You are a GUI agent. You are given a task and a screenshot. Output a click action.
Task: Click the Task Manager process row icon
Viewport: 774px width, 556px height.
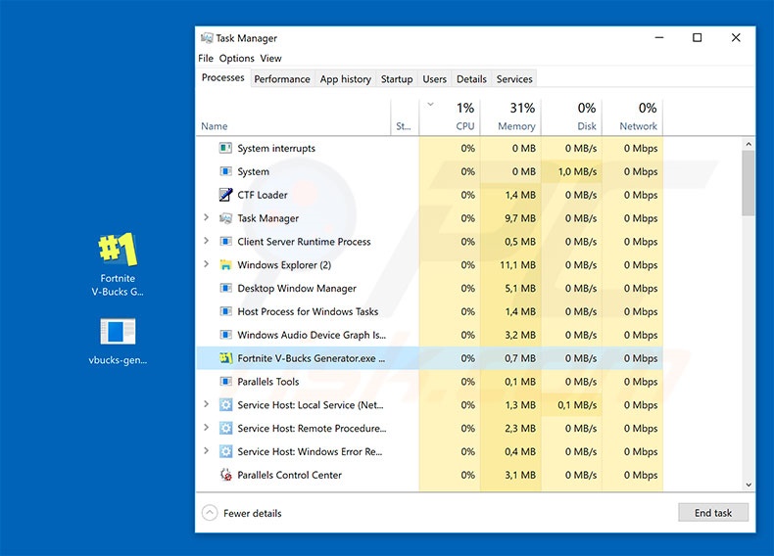tap(225, 217)
